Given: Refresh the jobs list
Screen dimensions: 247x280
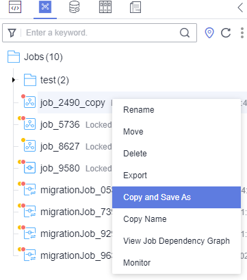Looking at the screenshot, I should pyautogui.click(x=226, y=33).
